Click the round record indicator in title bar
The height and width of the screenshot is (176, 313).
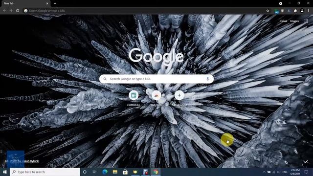pyautogui.click(x=280, y=3)
